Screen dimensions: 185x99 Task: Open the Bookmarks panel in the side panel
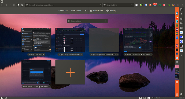(181, 10)
